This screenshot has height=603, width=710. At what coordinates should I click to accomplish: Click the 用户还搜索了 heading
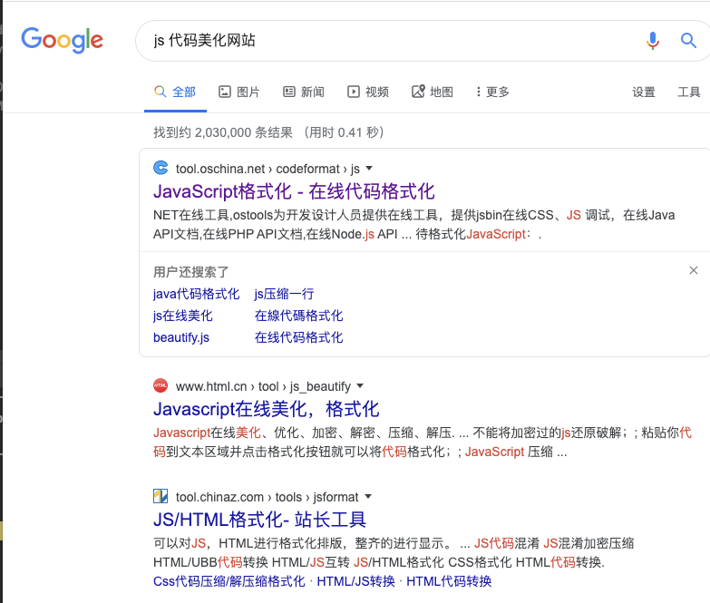click(190, 272)
